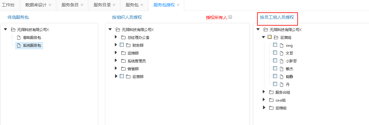369x125 pixels.
Task: Click the 服务台组 folder icon
Action: point(271,92)
